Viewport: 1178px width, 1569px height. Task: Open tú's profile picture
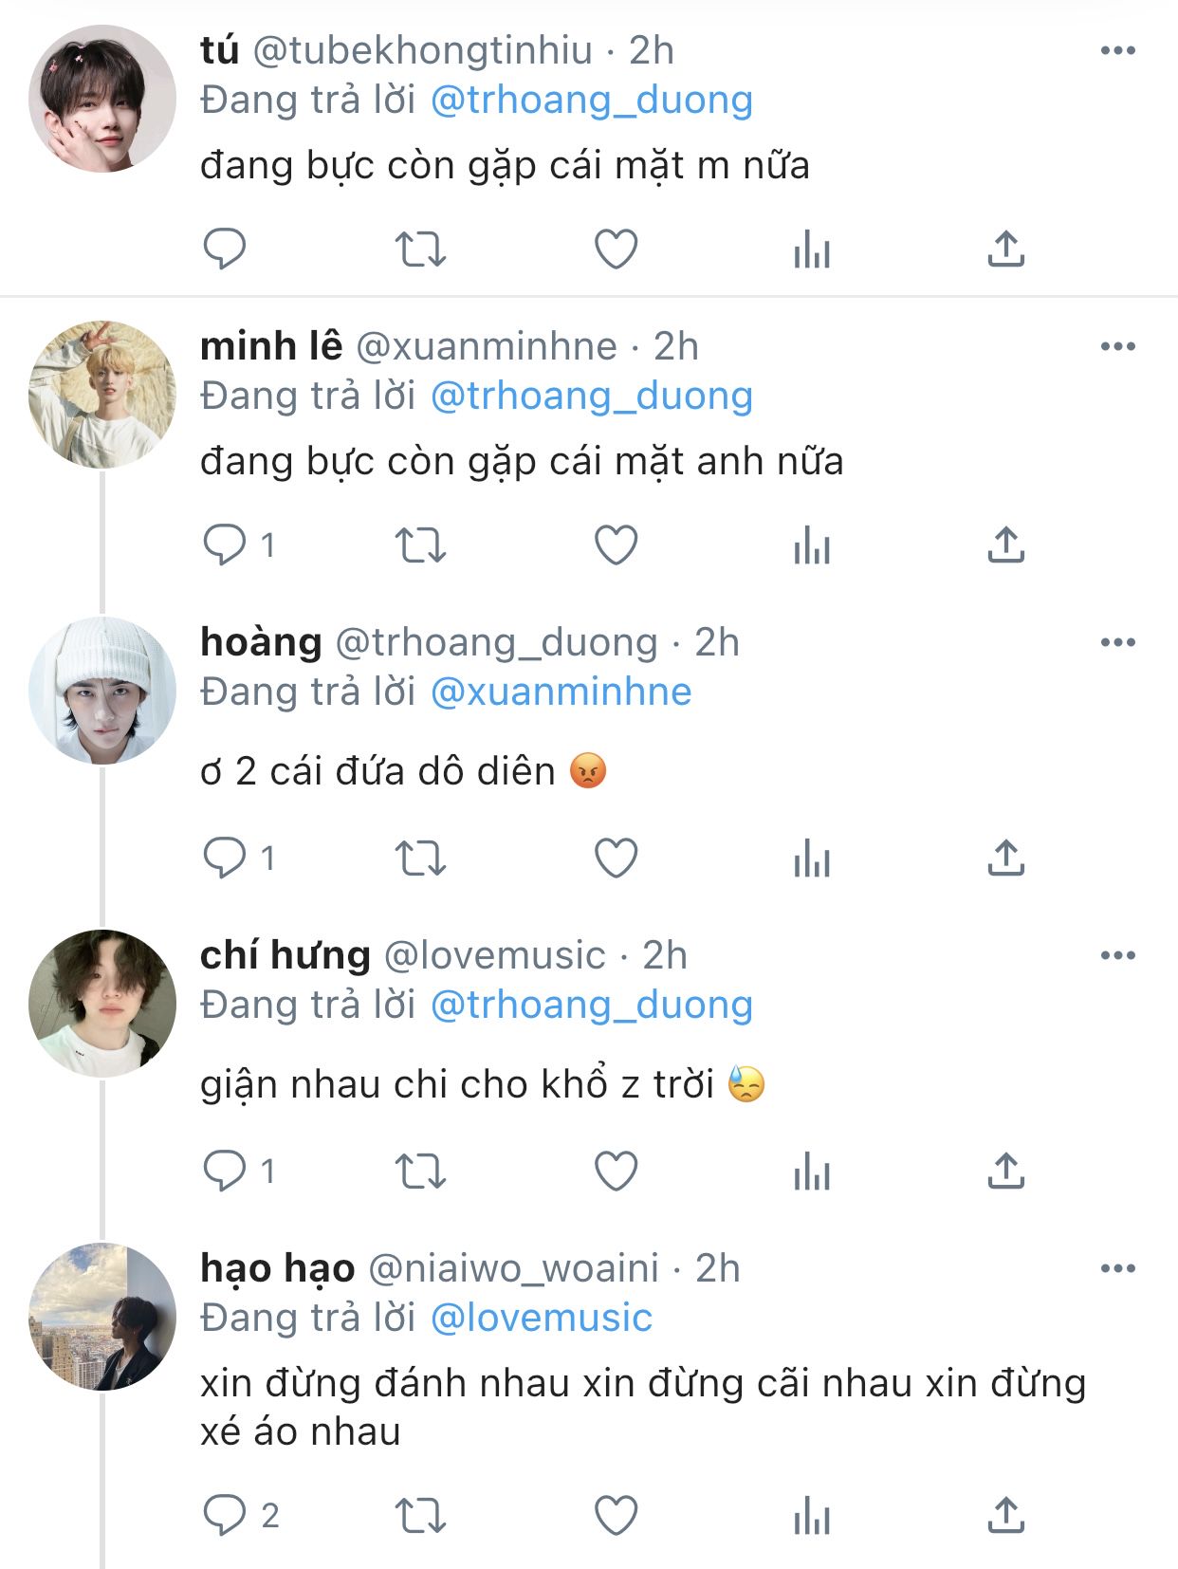[102, 99]
